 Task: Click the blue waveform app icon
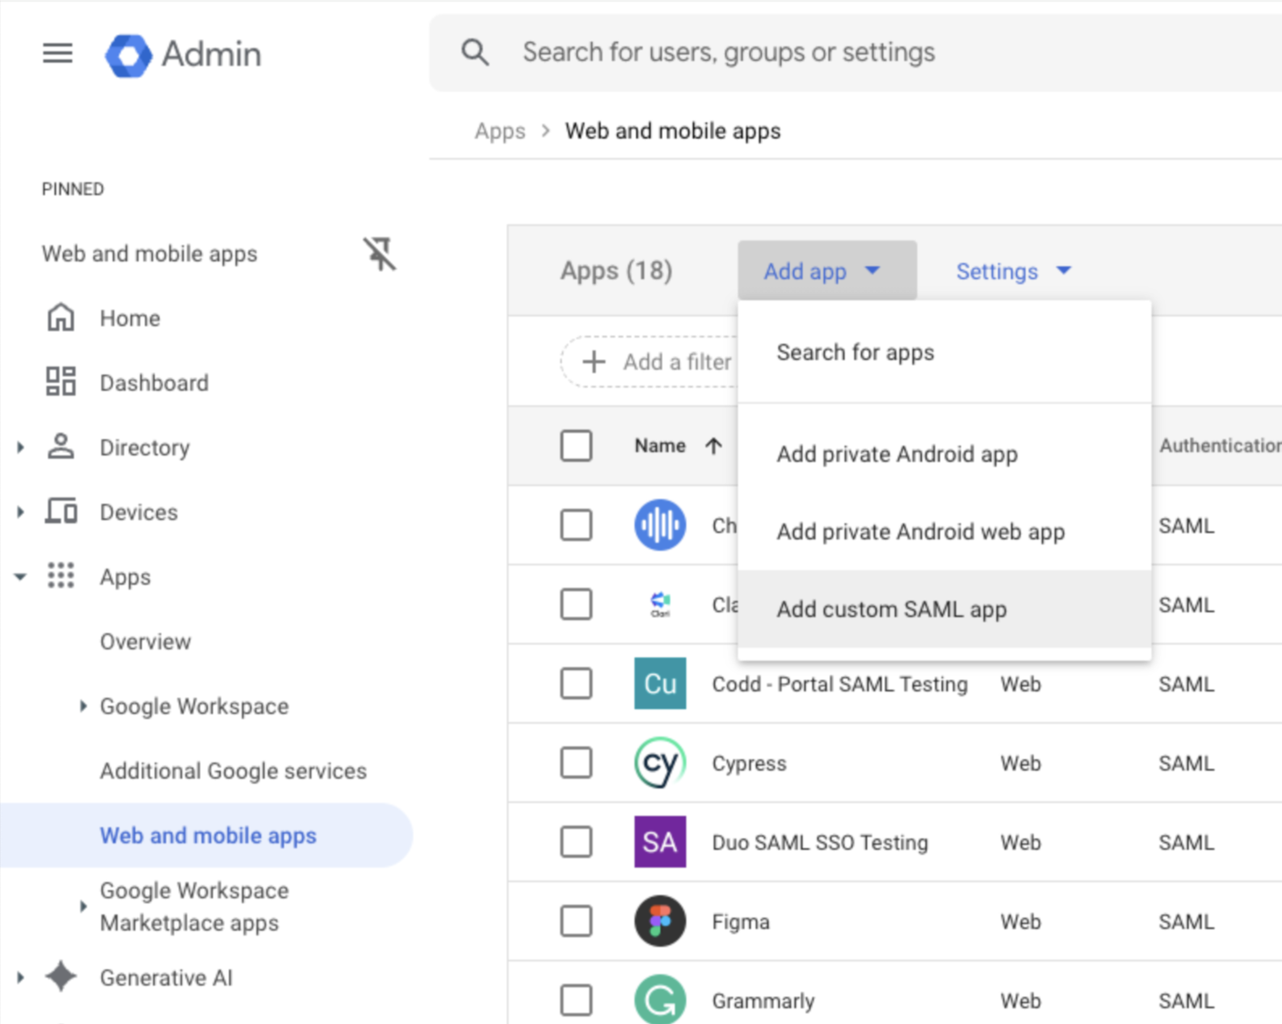pyautogui.click(x=660, y=525)
